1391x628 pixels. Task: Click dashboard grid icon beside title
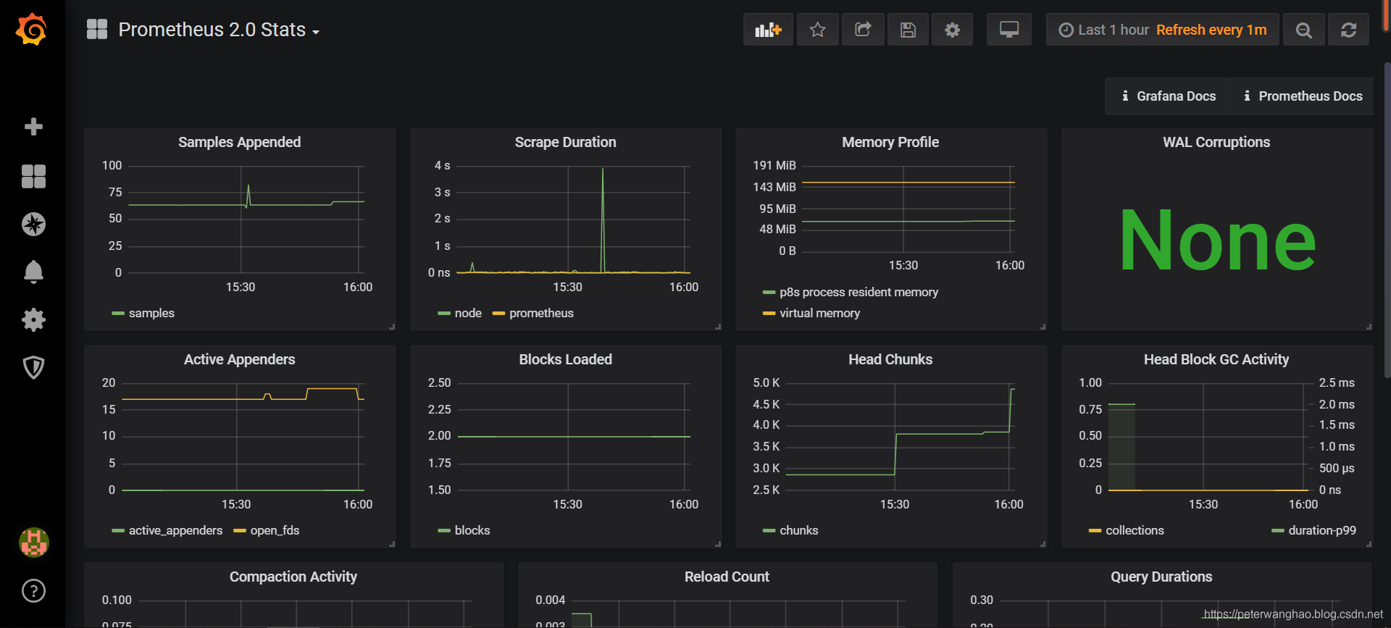pyautogui.click(x=97, y=30)
